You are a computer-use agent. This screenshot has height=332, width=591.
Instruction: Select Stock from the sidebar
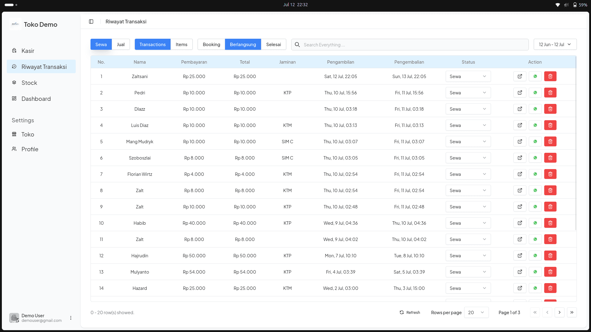click(29, 82)
